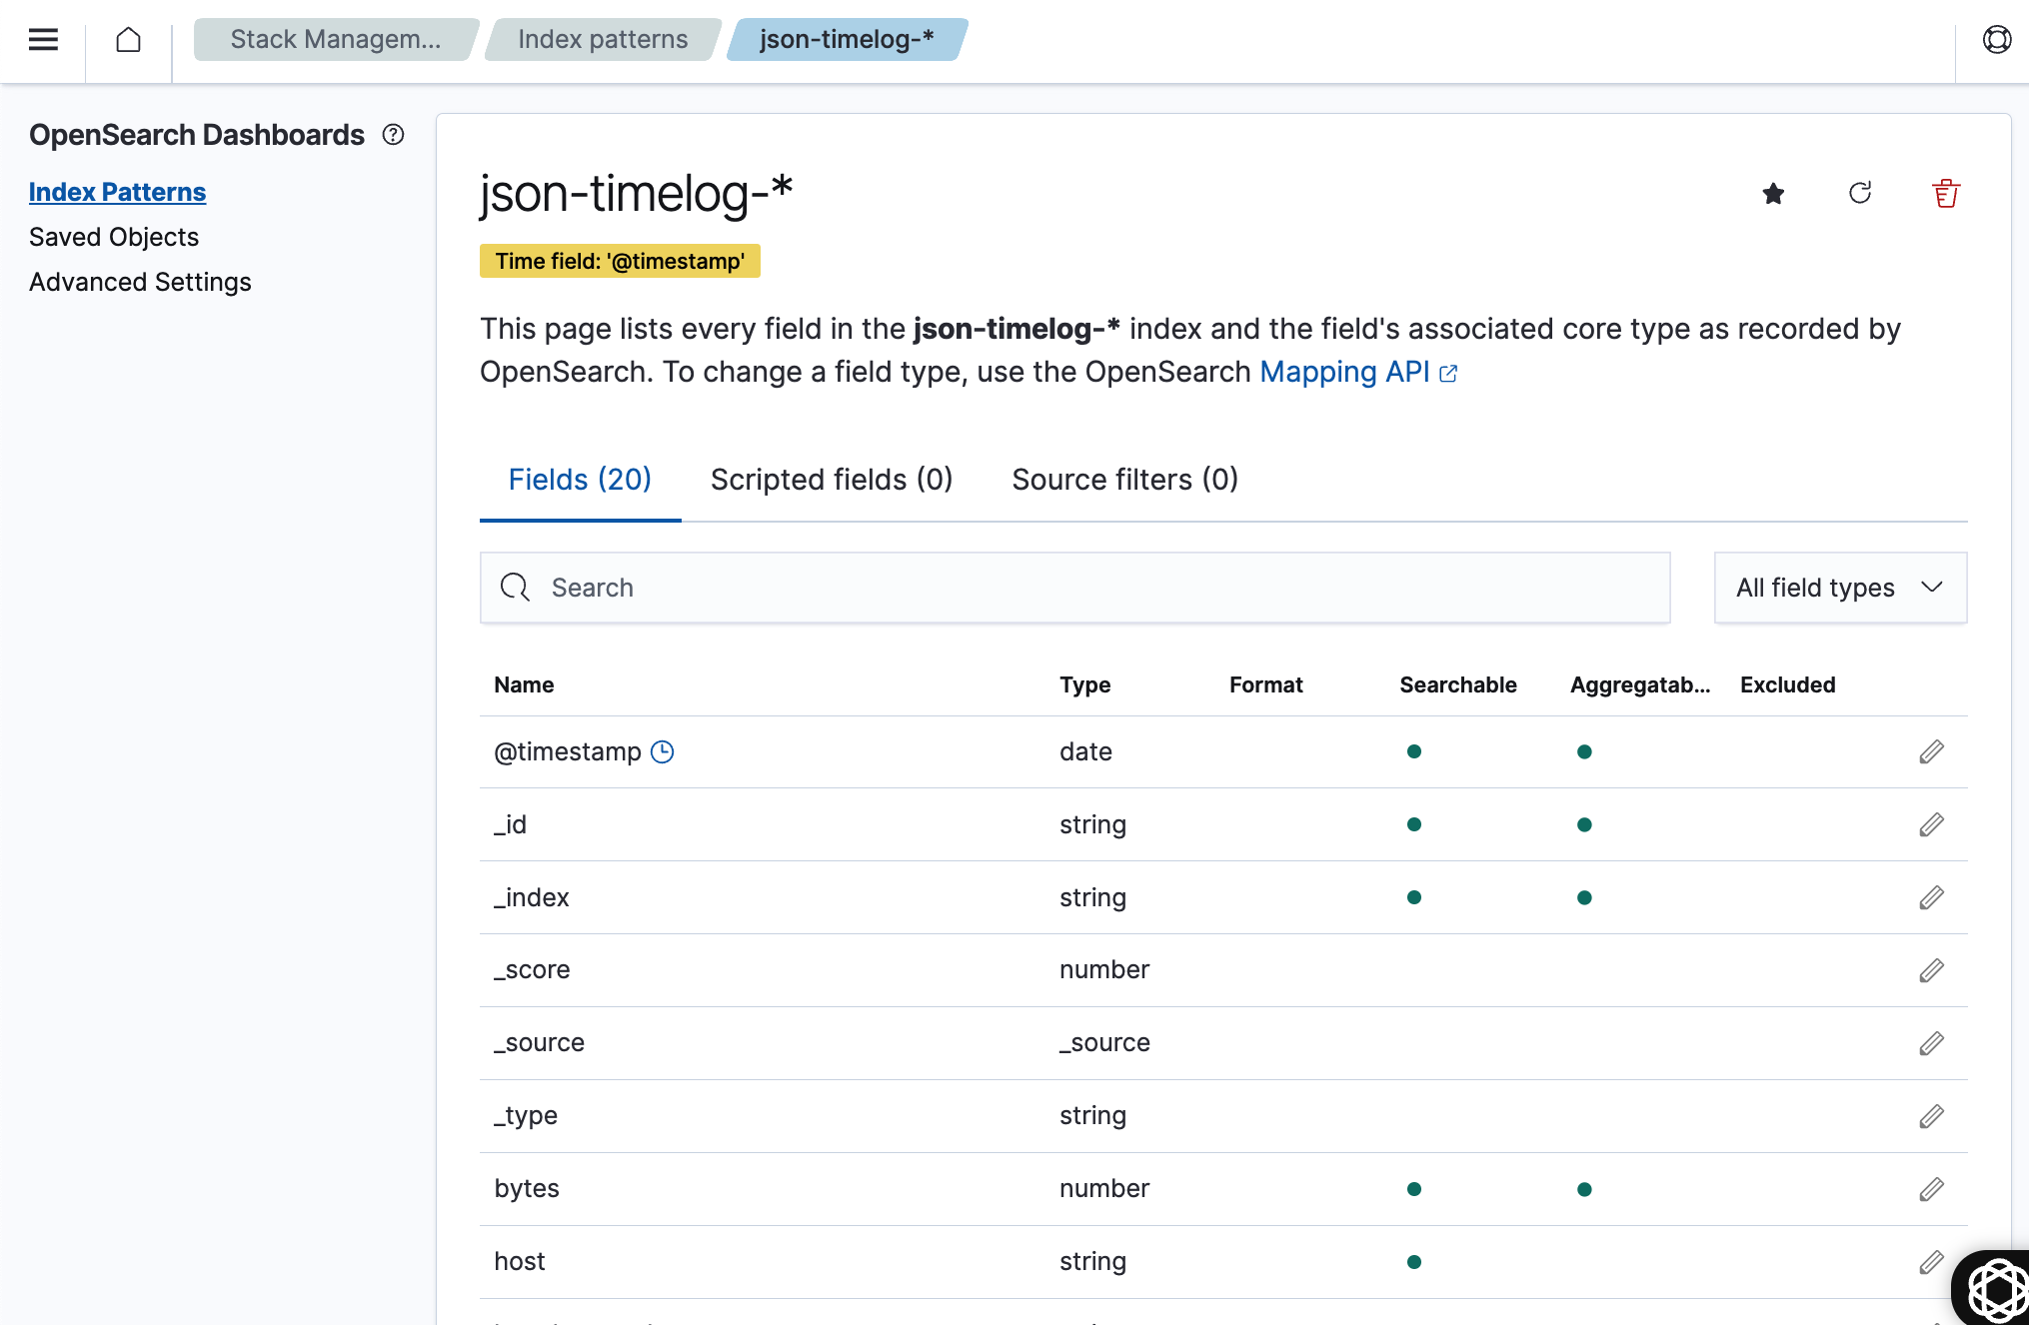
Task: Set json-timelog-* as default index star
Action: coord(1773,193)
